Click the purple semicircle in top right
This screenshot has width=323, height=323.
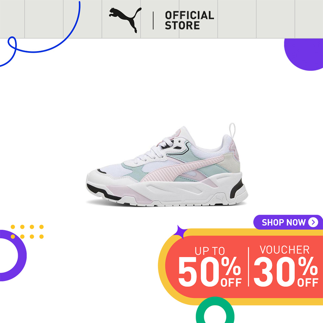pos(304,55)
